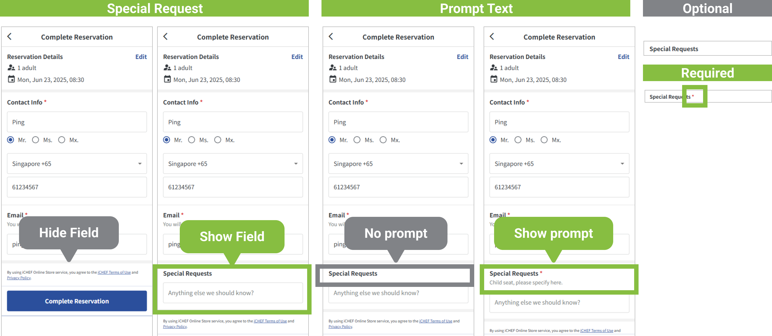Click the guests icon in No prompt panel
Image resolution: width=772 pixels, height=336 pixels.
coord(333,68)
